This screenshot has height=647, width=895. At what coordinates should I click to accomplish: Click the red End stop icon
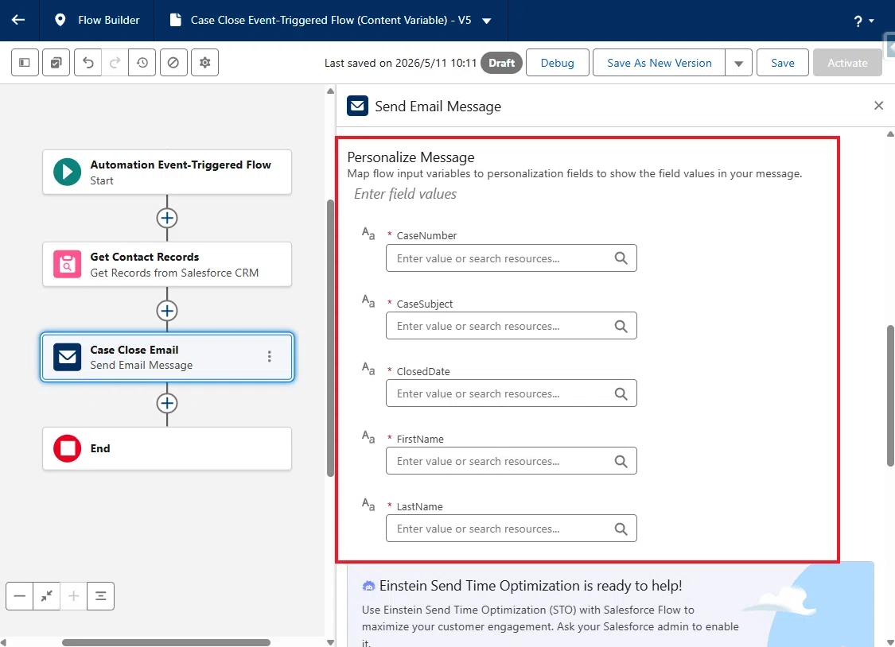tap(68, 448)
